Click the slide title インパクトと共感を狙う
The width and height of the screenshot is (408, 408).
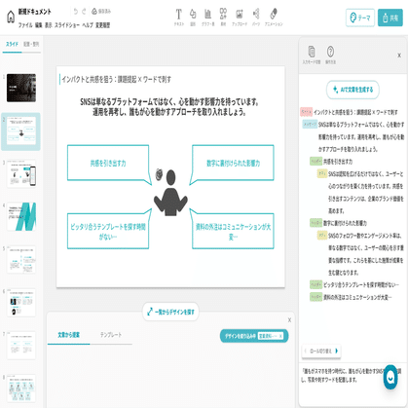pyautogui.click(x=116, y=79)
